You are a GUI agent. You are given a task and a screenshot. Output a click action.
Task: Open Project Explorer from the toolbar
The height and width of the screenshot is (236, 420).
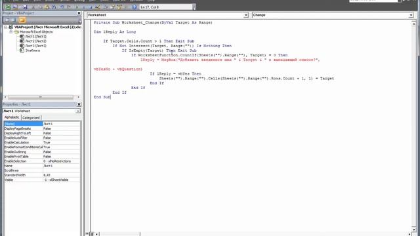point(106,7)
